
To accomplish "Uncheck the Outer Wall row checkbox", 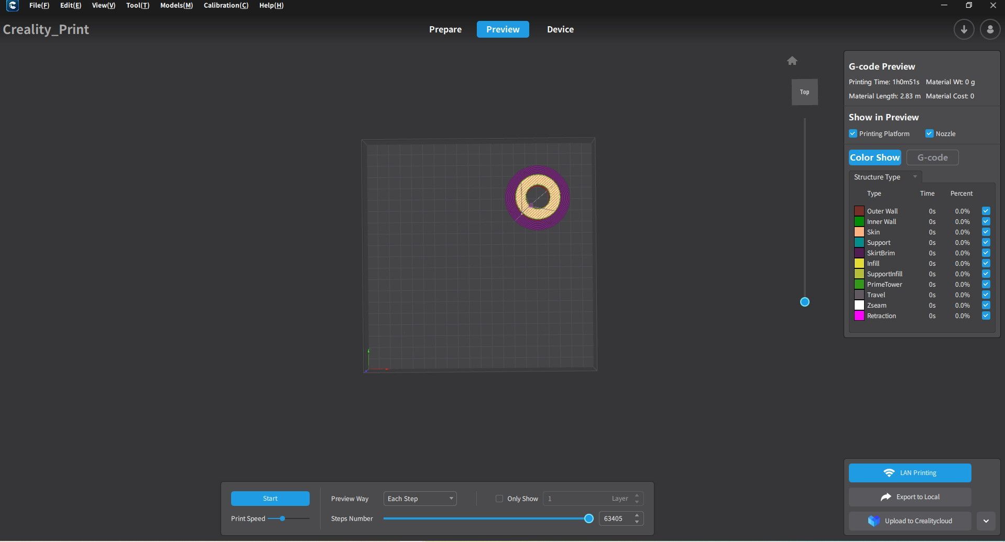I will [x=986, y=211].
